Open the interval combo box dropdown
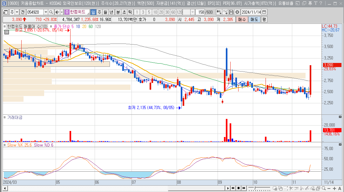The width and height of the screenshot is (344, 192). pyautogui.click(x=192, y=12)
